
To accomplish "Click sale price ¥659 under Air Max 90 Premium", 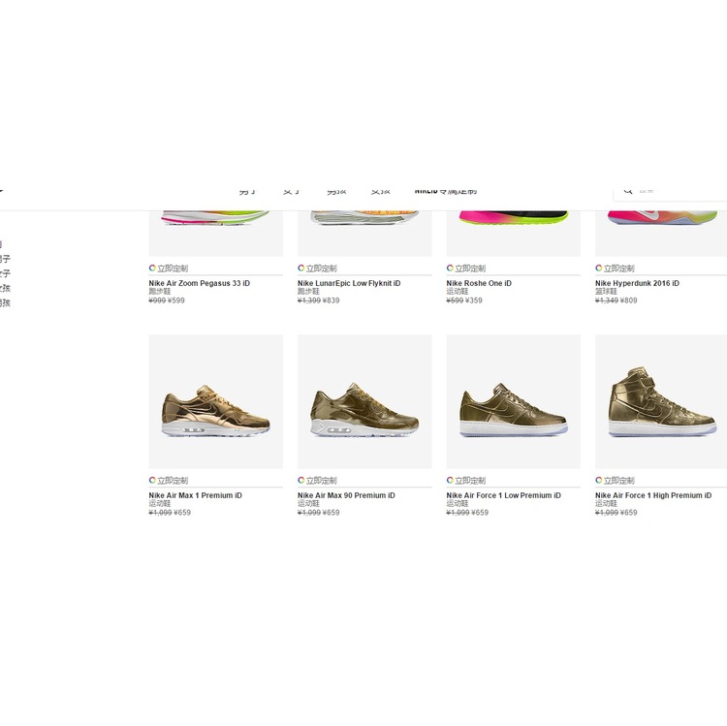I will coord(332,513).
